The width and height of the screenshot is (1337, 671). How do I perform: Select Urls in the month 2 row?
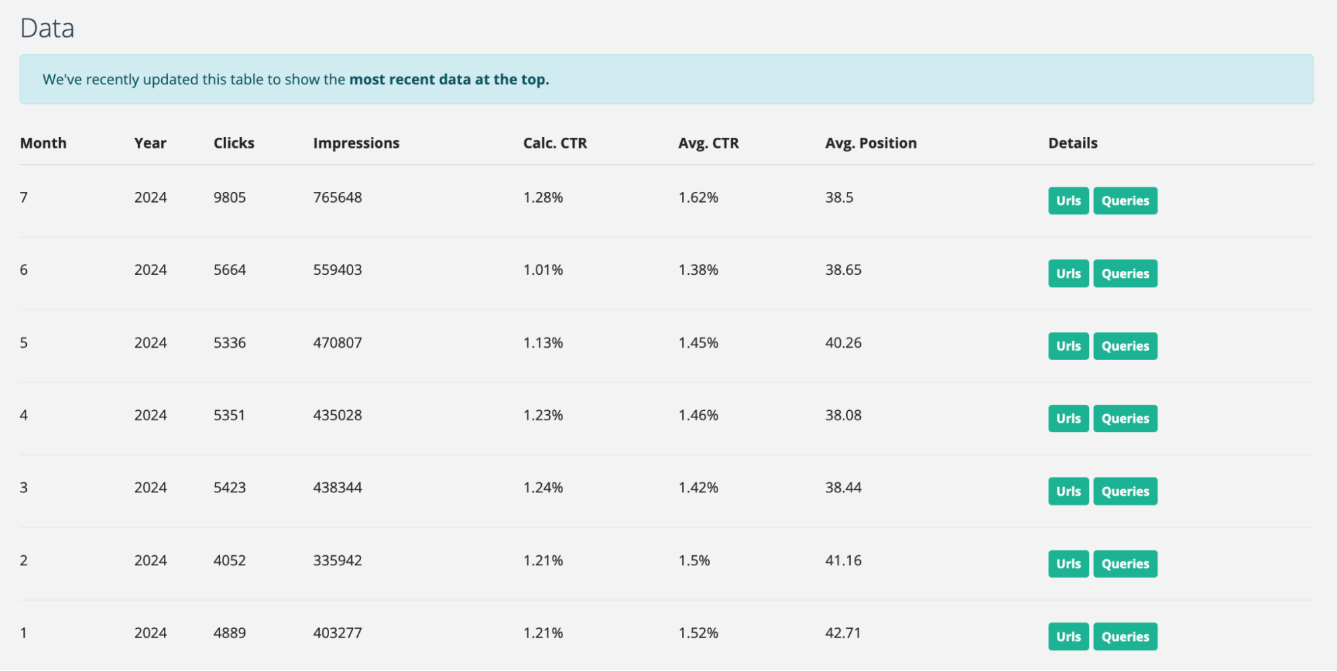[x=1068, y=564]
